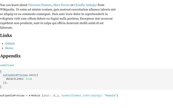Click the closing curly brace in code
This screenshot has height=108, width=173.
click(x=1, y=87)
